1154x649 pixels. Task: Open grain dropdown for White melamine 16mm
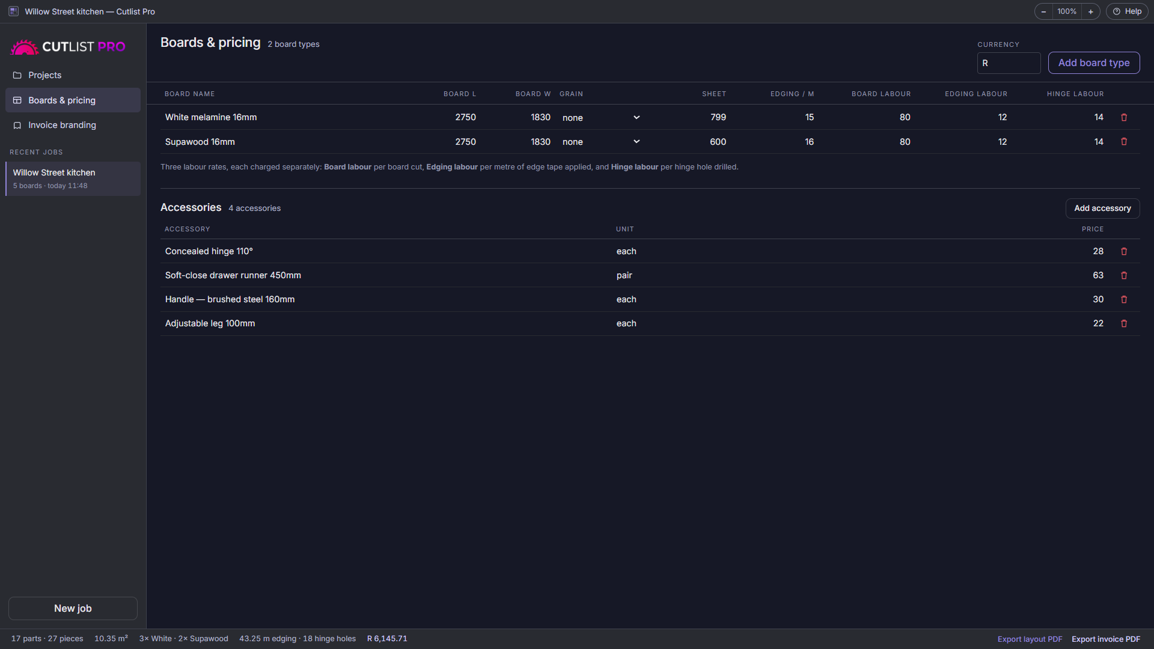point(601,118)
